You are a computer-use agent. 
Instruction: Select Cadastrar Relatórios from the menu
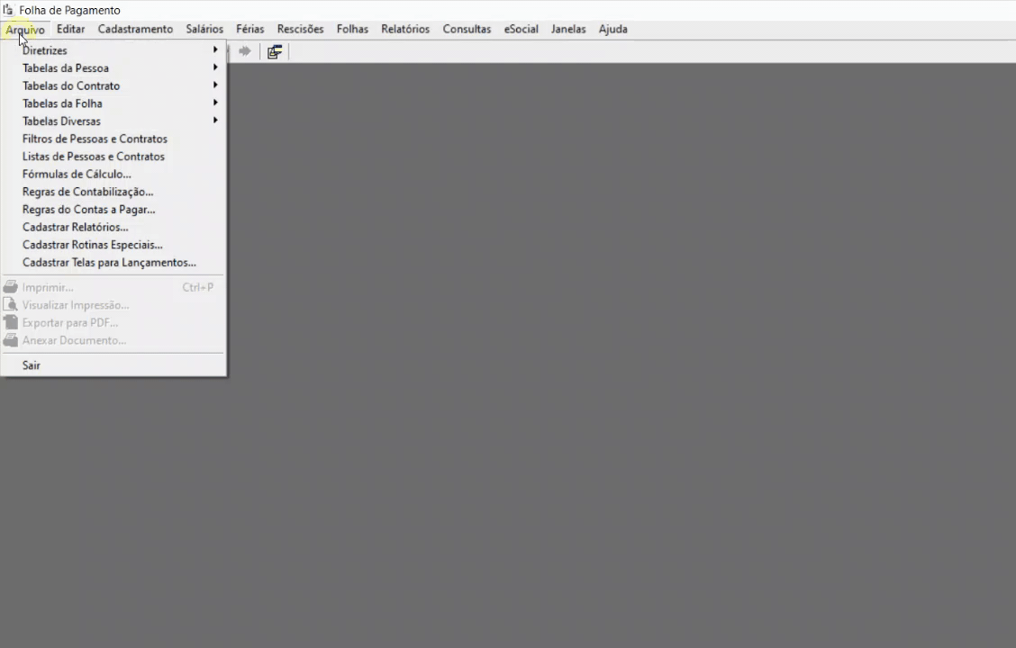[75, 227]
